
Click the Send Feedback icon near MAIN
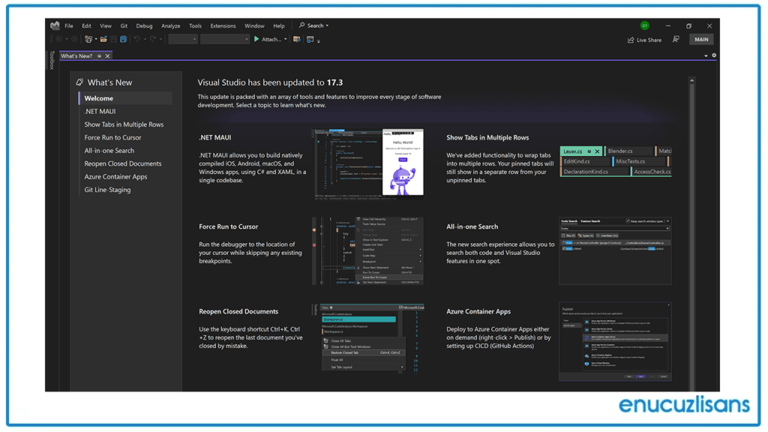click(x=677, y=39)
